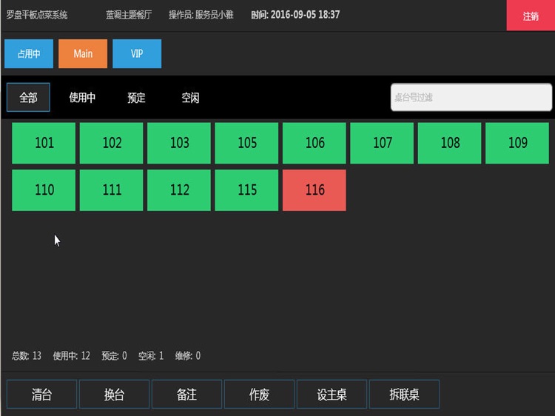This screenshot has height=416, width=555.
Task: Select table 107
Action: pyautogui.click(x=382, y=143)
